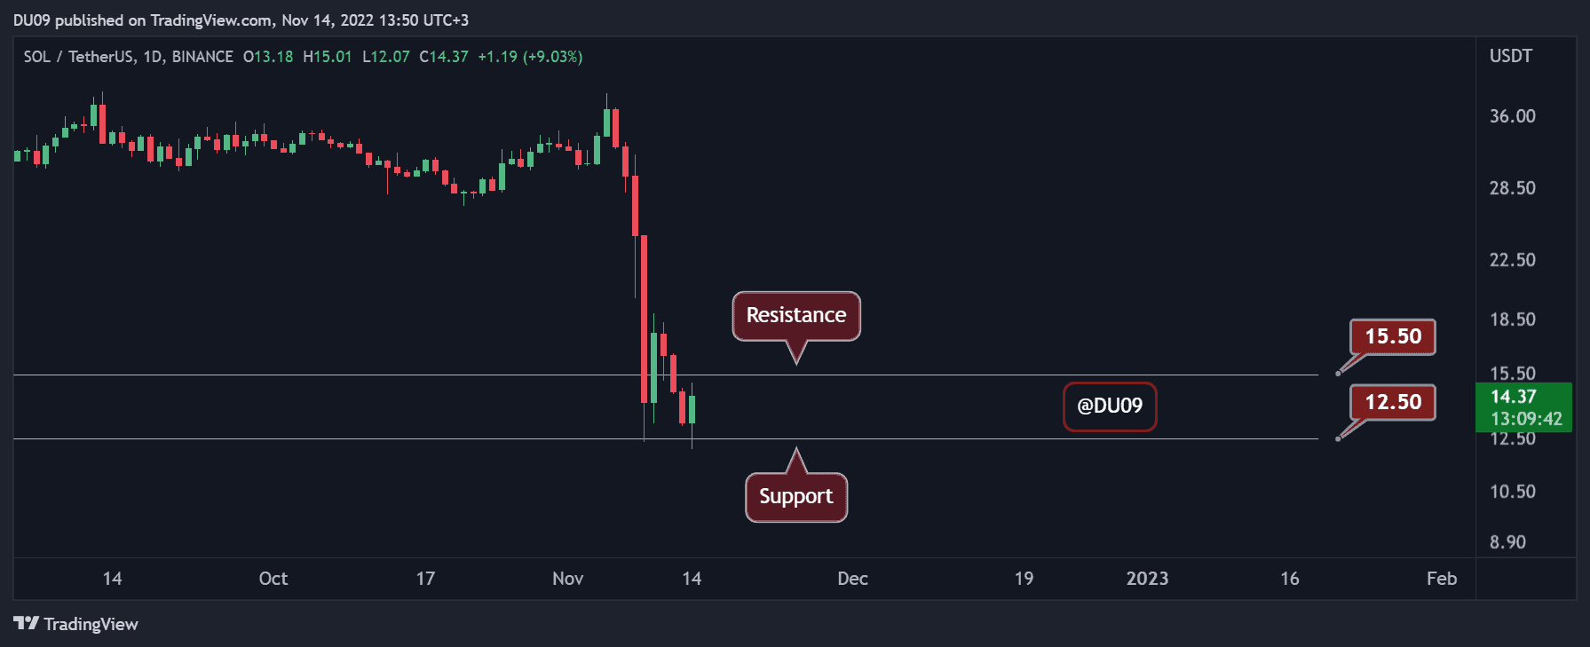Click the Feb label on time axis
This screenshot has width=1590, height=647.
tap(1441, 579)
